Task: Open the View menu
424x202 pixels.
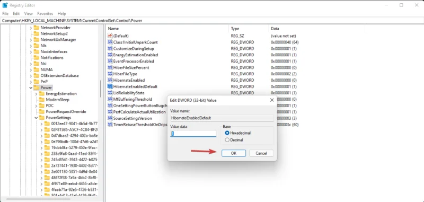Action: [x=29, y=14]
